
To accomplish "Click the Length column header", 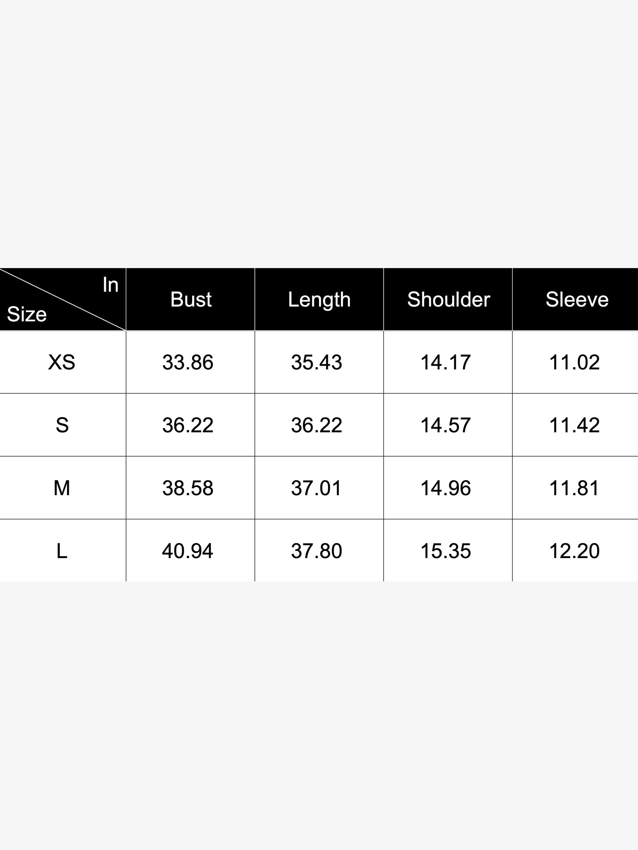I will (x=319, y=300).
